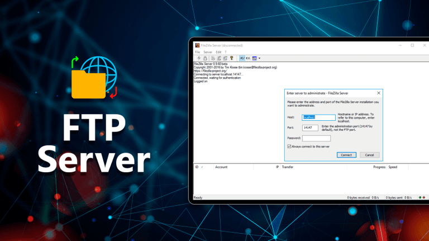Image resolution: width=429 pixels, height=241 pixels.
Task: Click the colorful list sorting toolbar icon
Action: [x=255, y=58]
